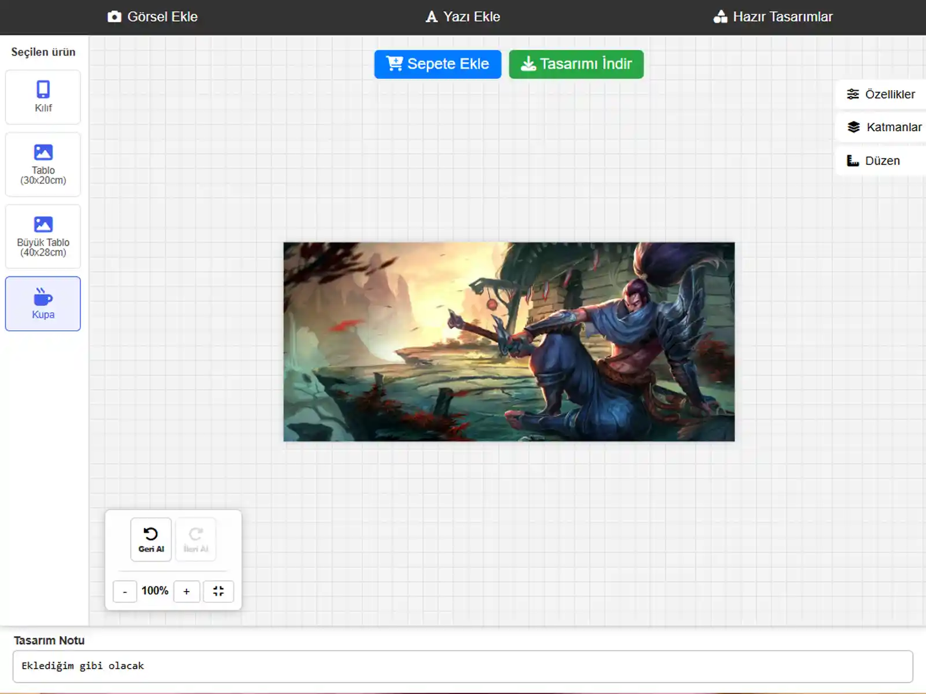Choose the Tablo (30x20cm) product
Image resolution: width=926 pixels, height=694 pixels.
[43, 164]
